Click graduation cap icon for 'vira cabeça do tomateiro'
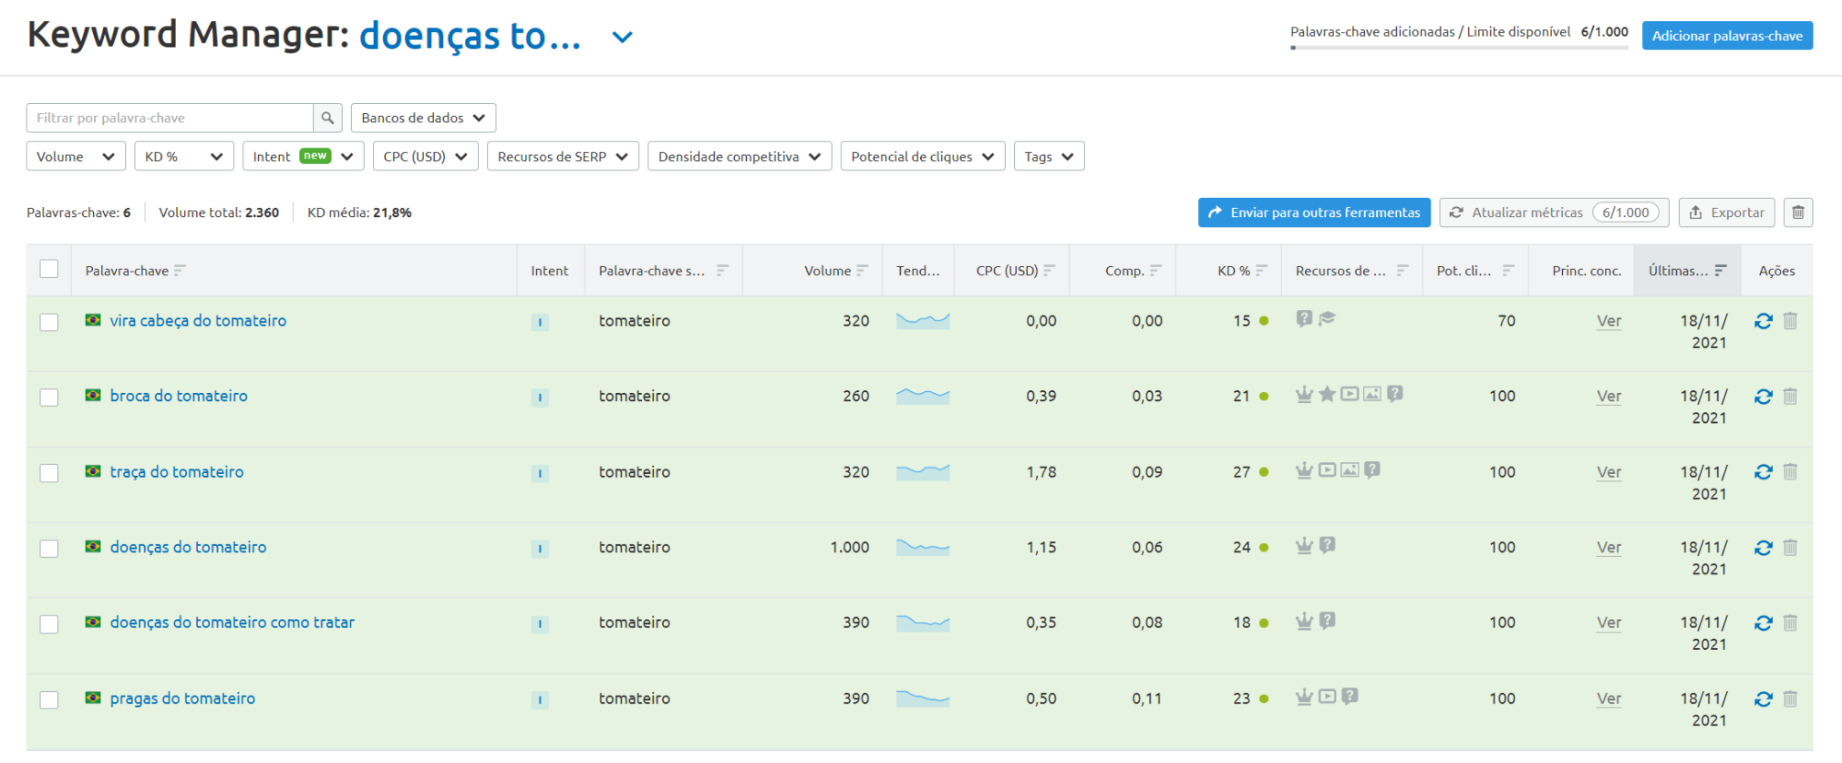This screenshot has width=1842, height=763. click(1327, 318)
